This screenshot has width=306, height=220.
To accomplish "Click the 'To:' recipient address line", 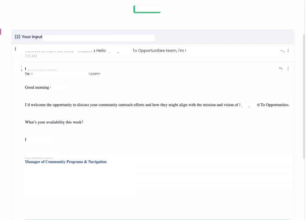I will 62,74.
